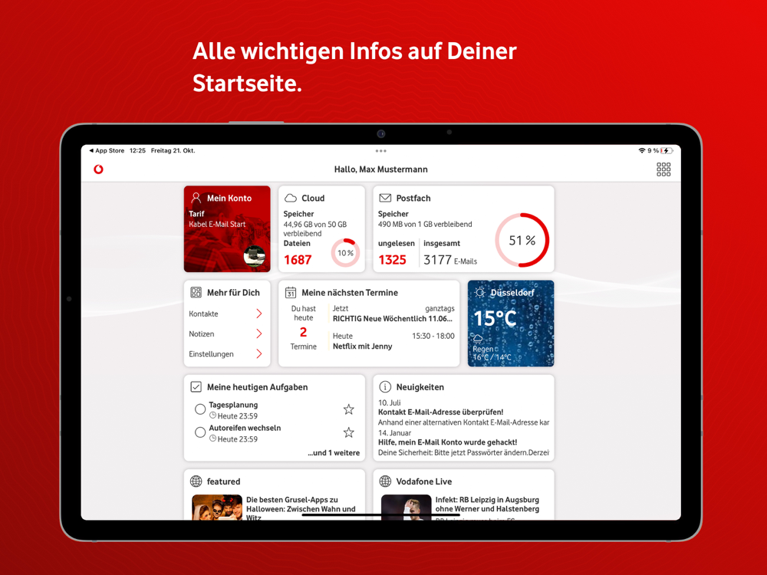Screen dimensions: 767x575
Task: Tap the Postfach 51 % storage ring
Action: coord(522,240)
